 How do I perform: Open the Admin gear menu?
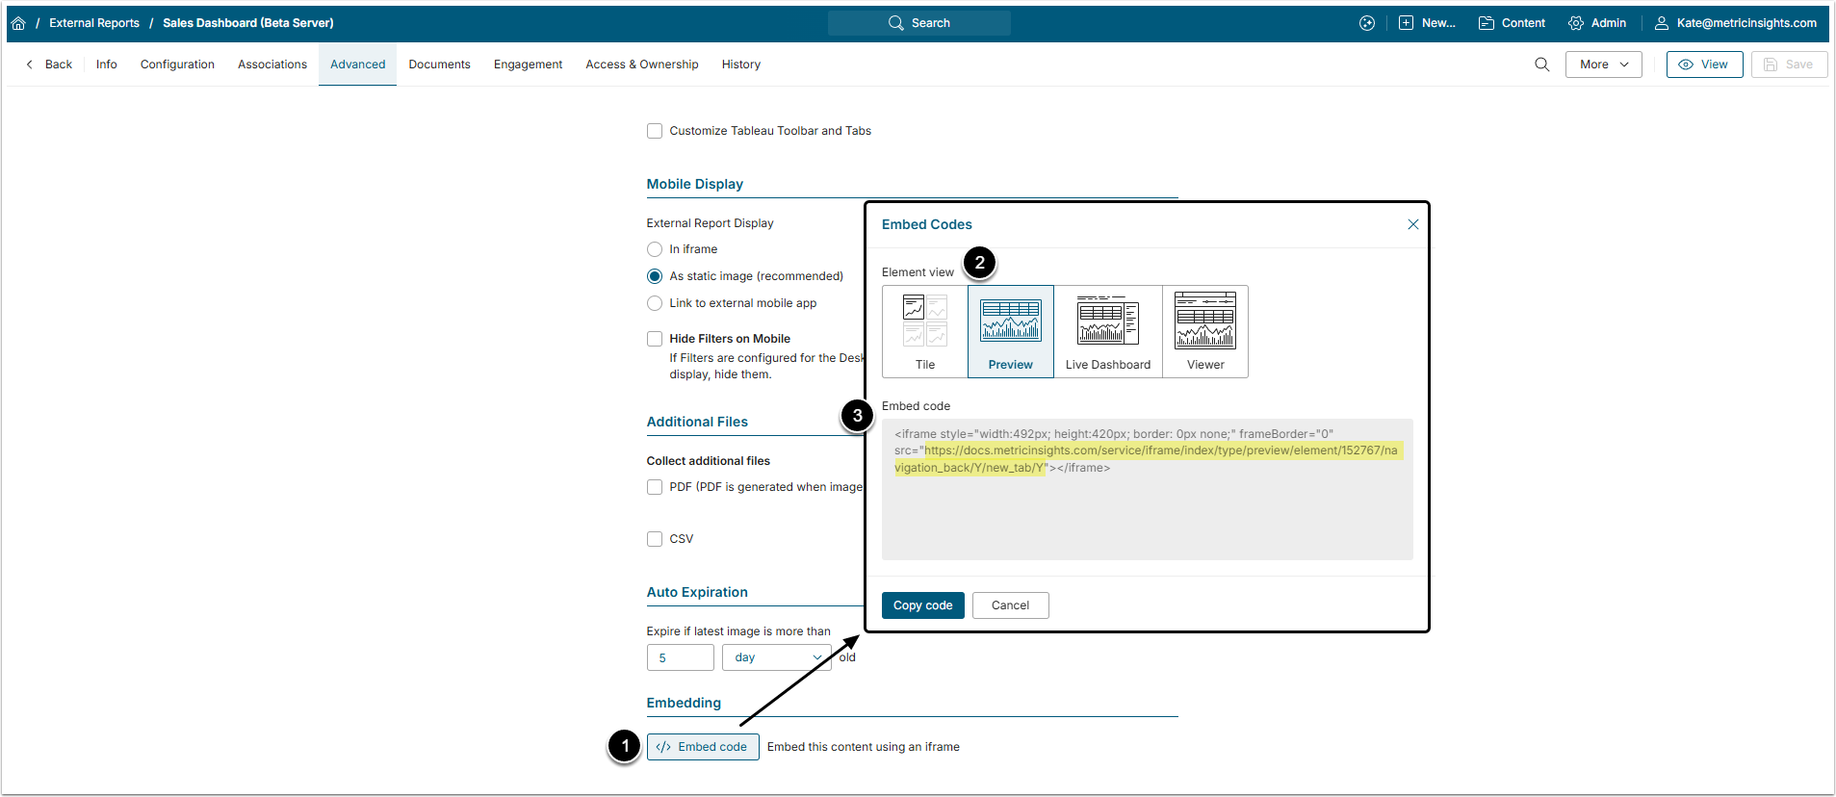(1597, 23)
